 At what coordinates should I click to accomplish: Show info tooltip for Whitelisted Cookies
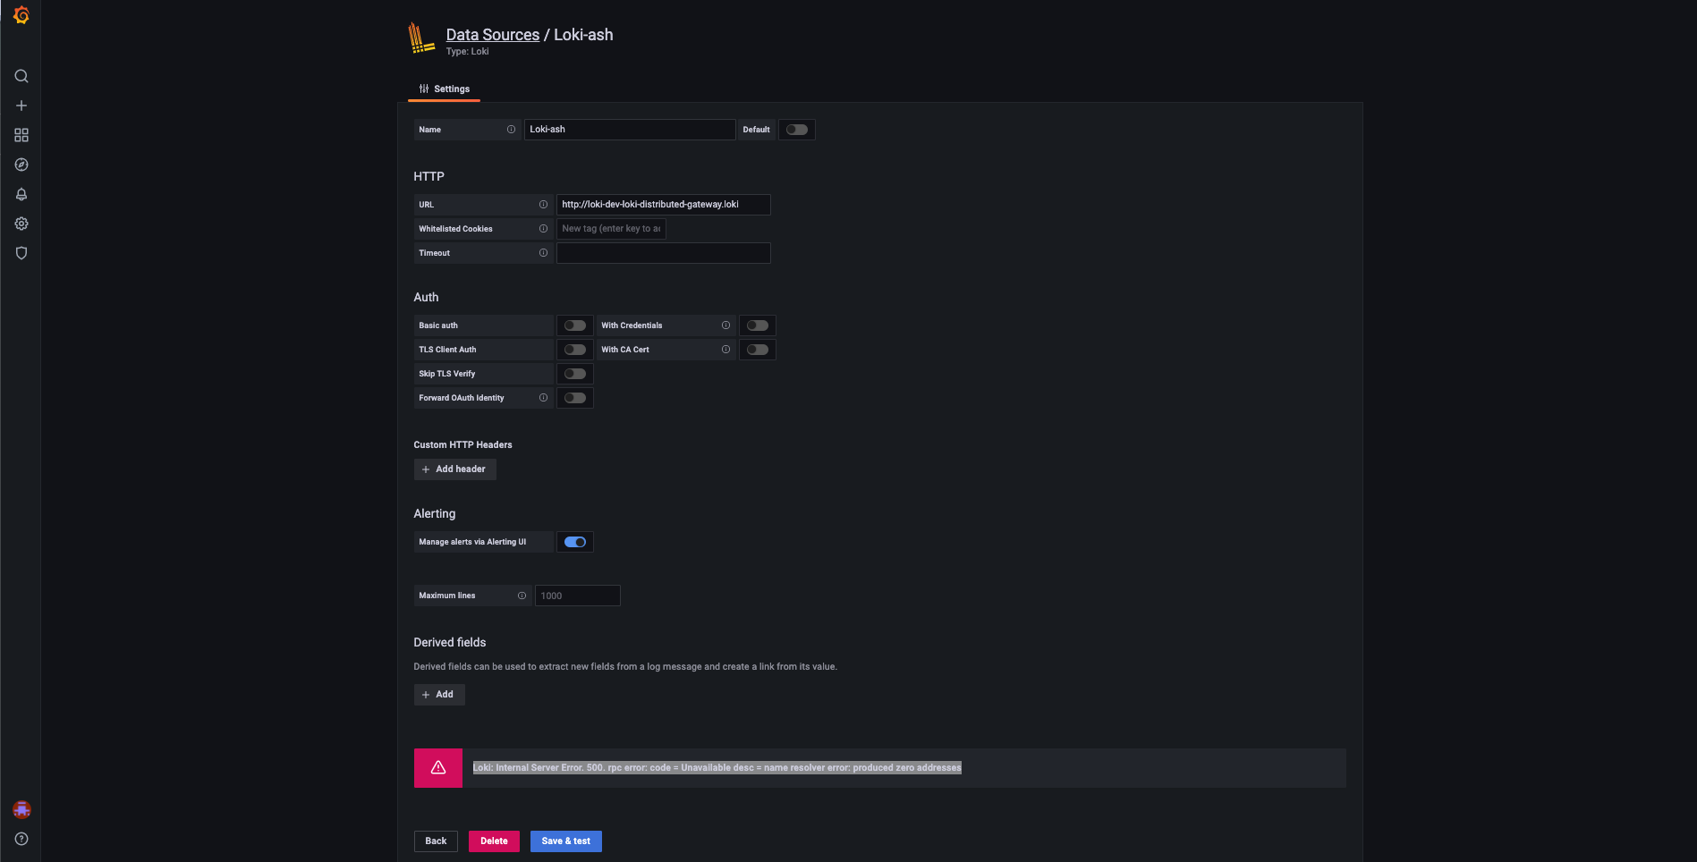[543, 229]
